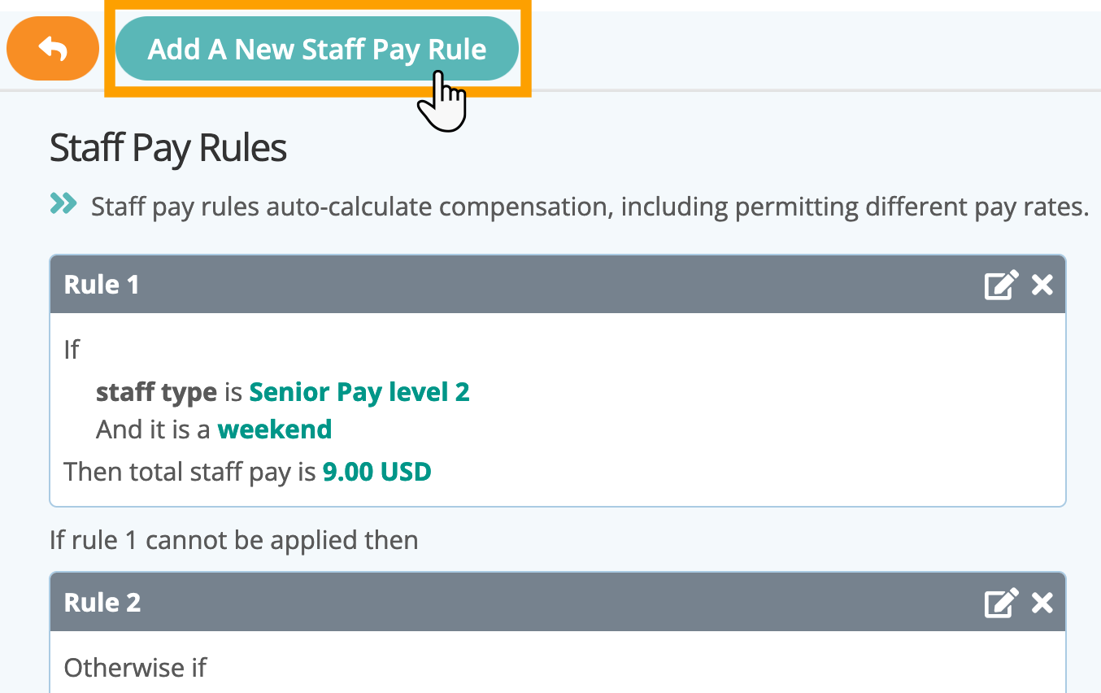This screenshot has height=693, width=1101.
Task: Click the 'If' keyword in Rule 1
Action: (72, 350)
